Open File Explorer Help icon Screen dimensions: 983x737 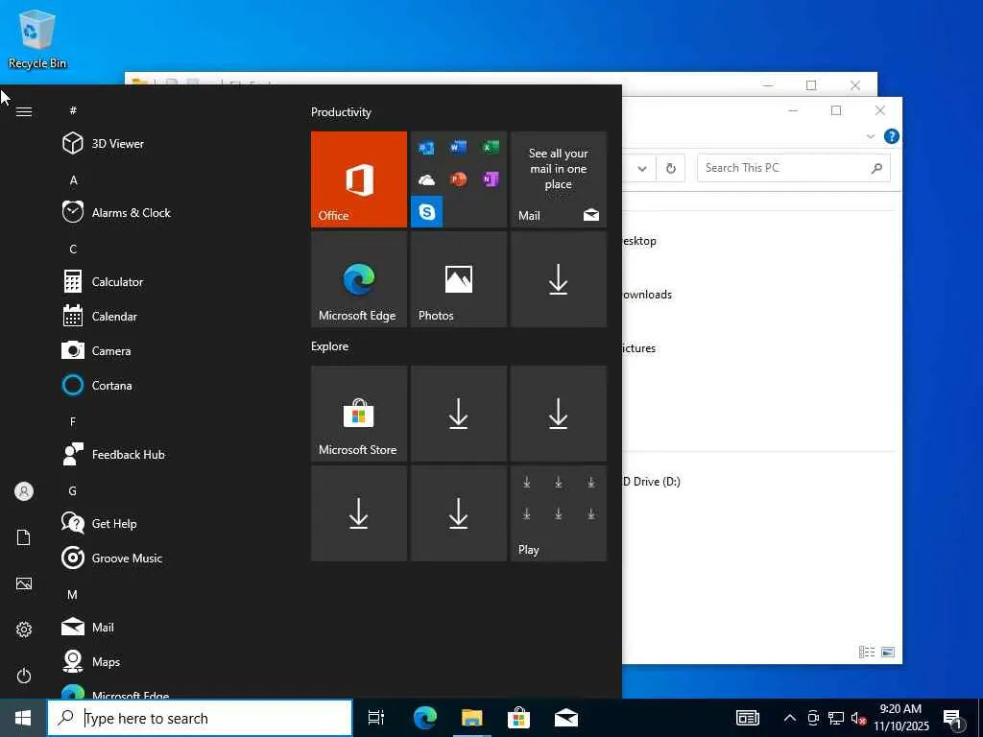click(x=892, y=136)
